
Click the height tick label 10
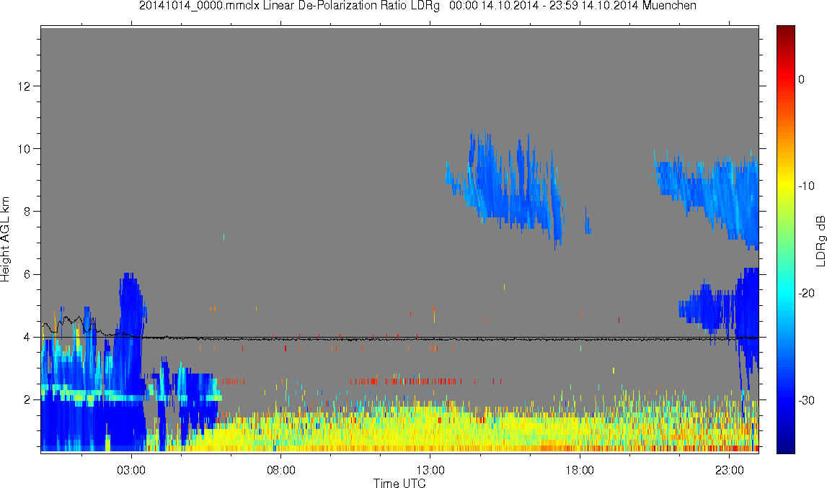point(25,149)
